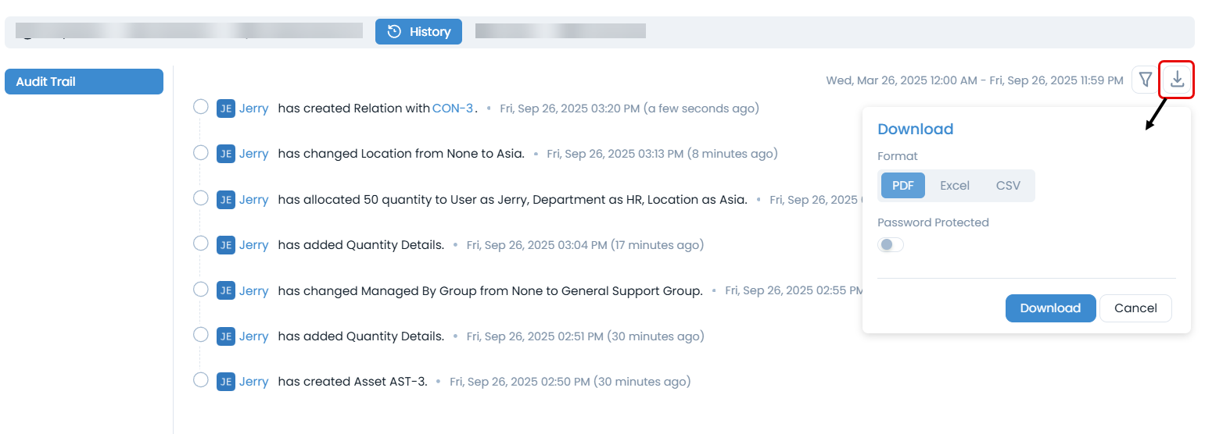Select PDF format option
Viewport: 1205px width, 434px height.
point(902,186)
